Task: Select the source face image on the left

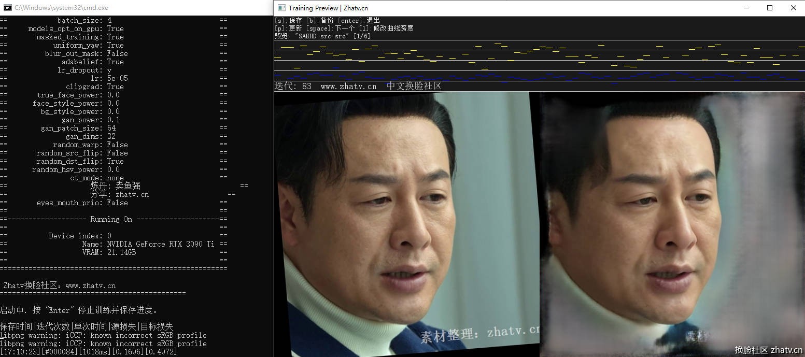Action: [x=407, y=224]
